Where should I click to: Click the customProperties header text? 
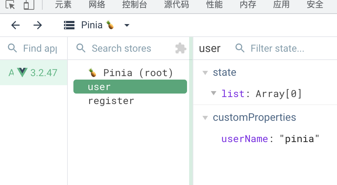pos(254,117)
